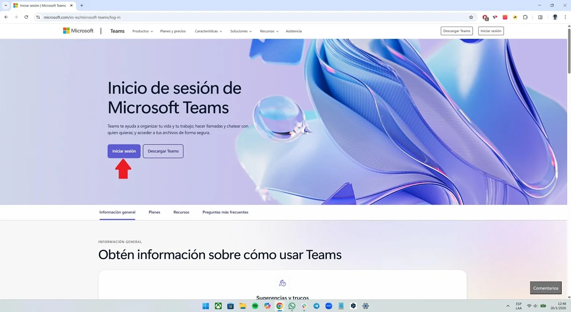This screenshot has height=312, width=571.
Task: Open Spotify from the taskbar
Action: coord(255,306)
